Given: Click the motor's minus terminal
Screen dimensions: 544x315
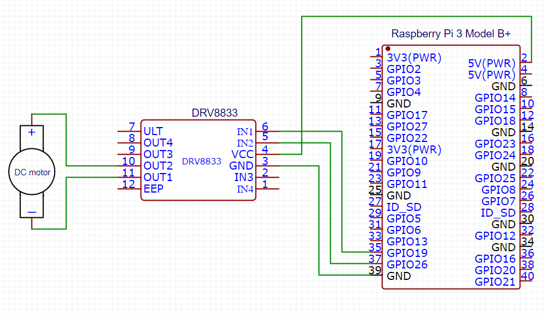Looking at the screenshot, I should 32,212.
